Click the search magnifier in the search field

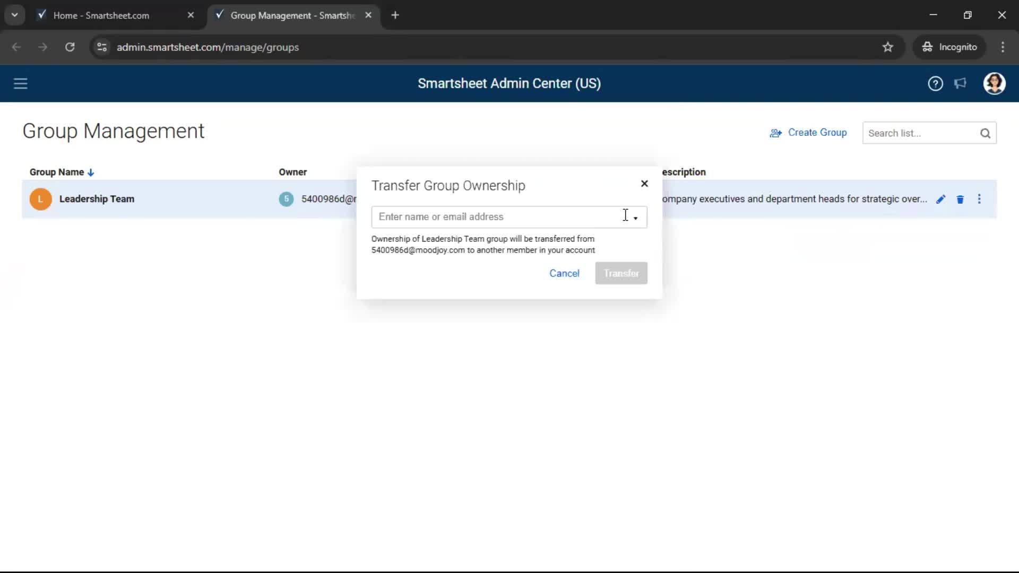986,133
